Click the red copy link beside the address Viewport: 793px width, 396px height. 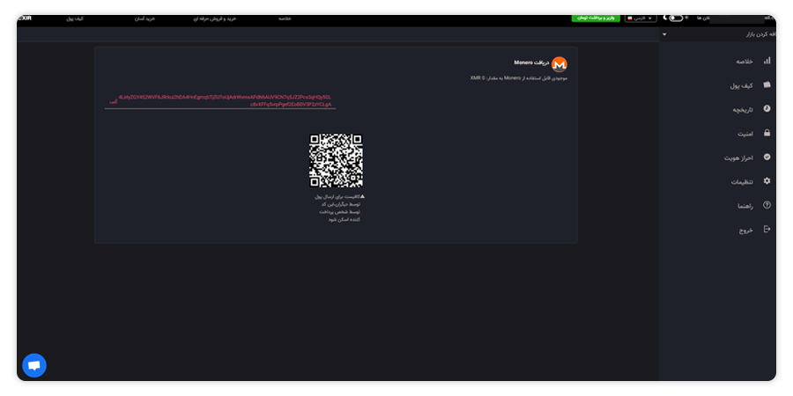coord(114,102)
